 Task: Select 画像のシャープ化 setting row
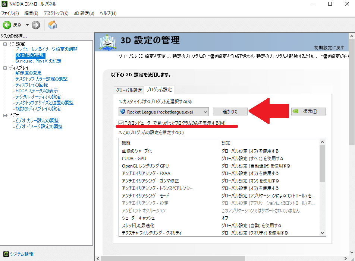point(219,151)
